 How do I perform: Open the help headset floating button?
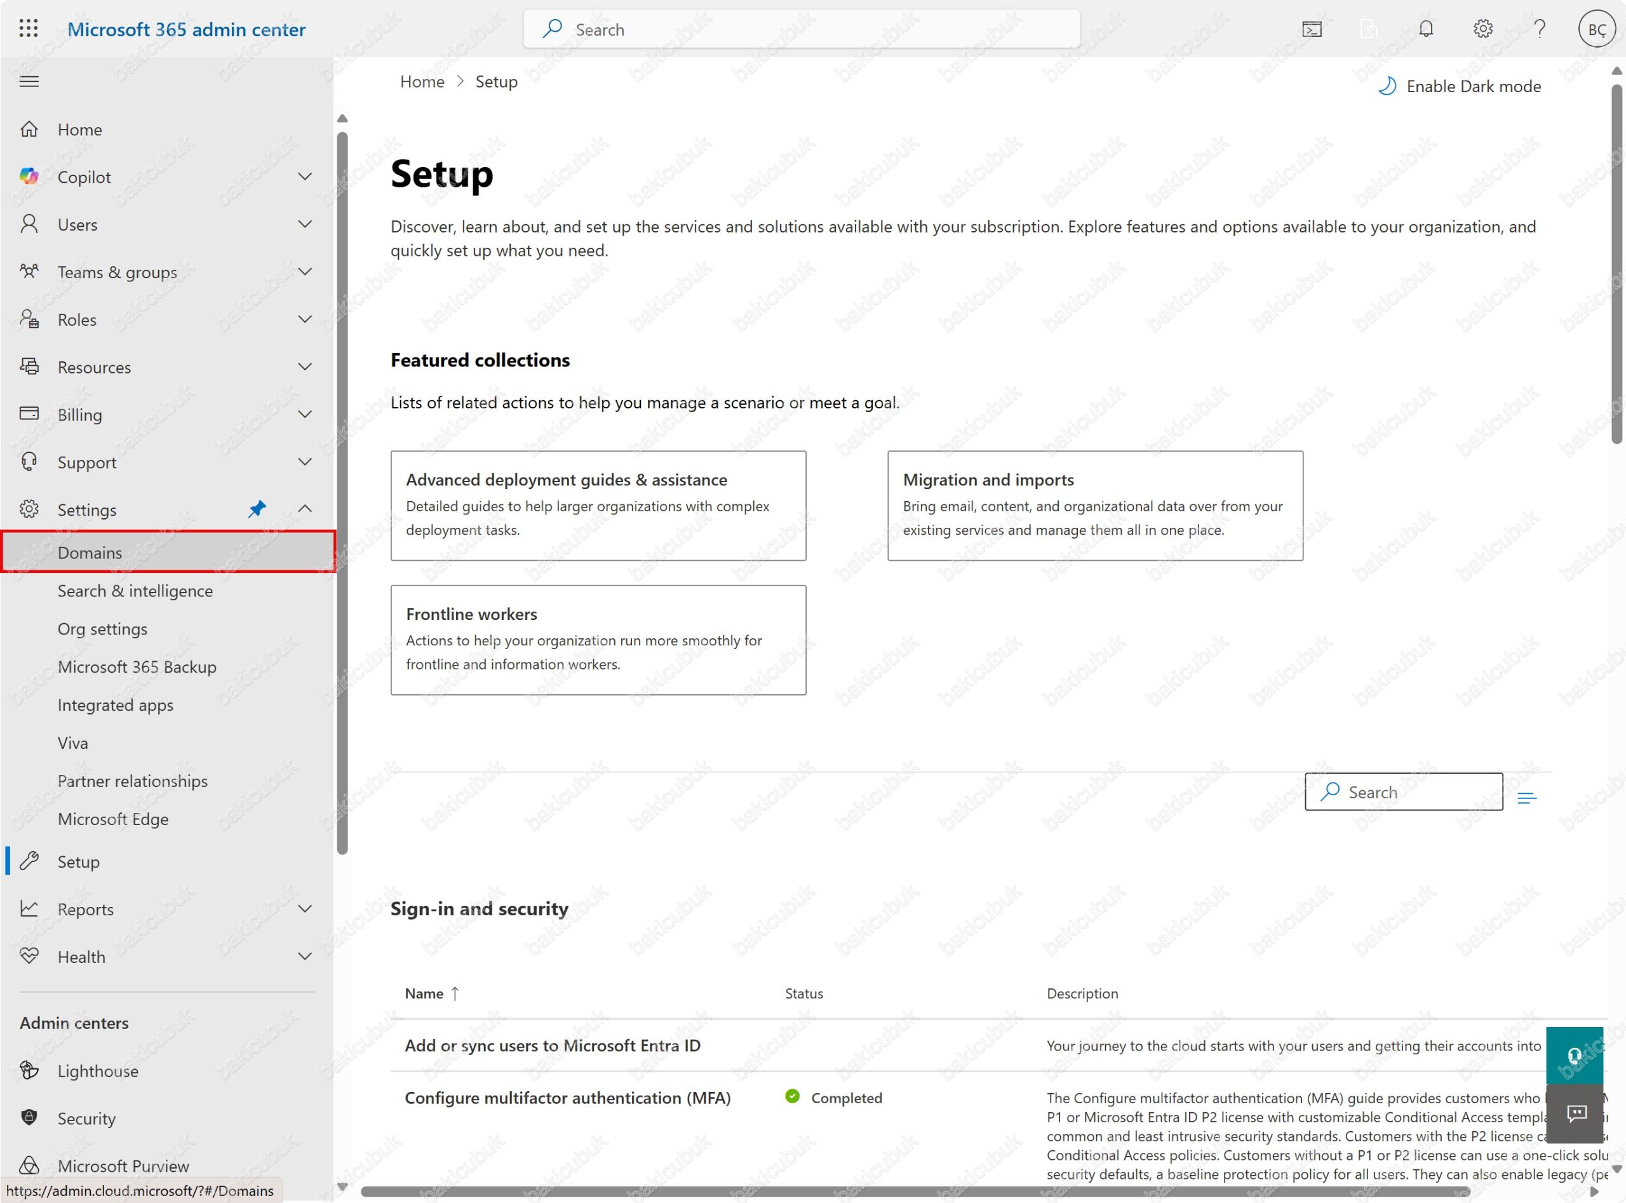pyautogui.click(x=1575, y=1056)
